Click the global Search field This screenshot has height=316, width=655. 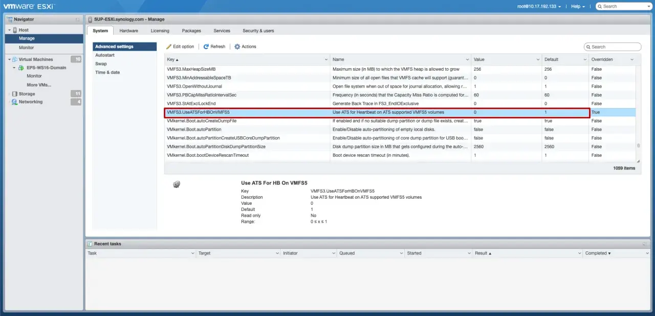pyautogui.click(x=623, y=6)
